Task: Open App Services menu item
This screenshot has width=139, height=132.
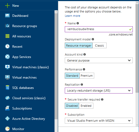Action: pyautogui.click(x=22, y=57)
